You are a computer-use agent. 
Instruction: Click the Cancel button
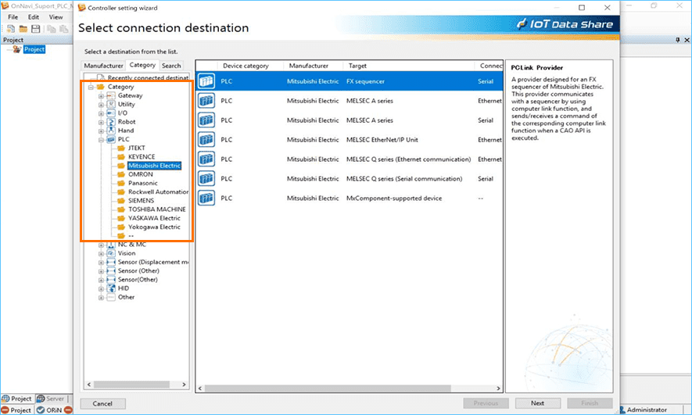(x=102, y=403)
